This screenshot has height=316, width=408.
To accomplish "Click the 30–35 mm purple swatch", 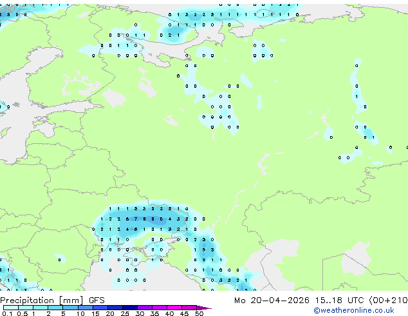I will (145, 308).
